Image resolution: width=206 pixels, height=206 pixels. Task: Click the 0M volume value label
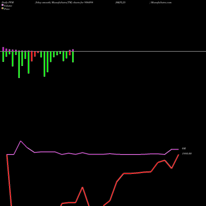(x=184, y=149)
